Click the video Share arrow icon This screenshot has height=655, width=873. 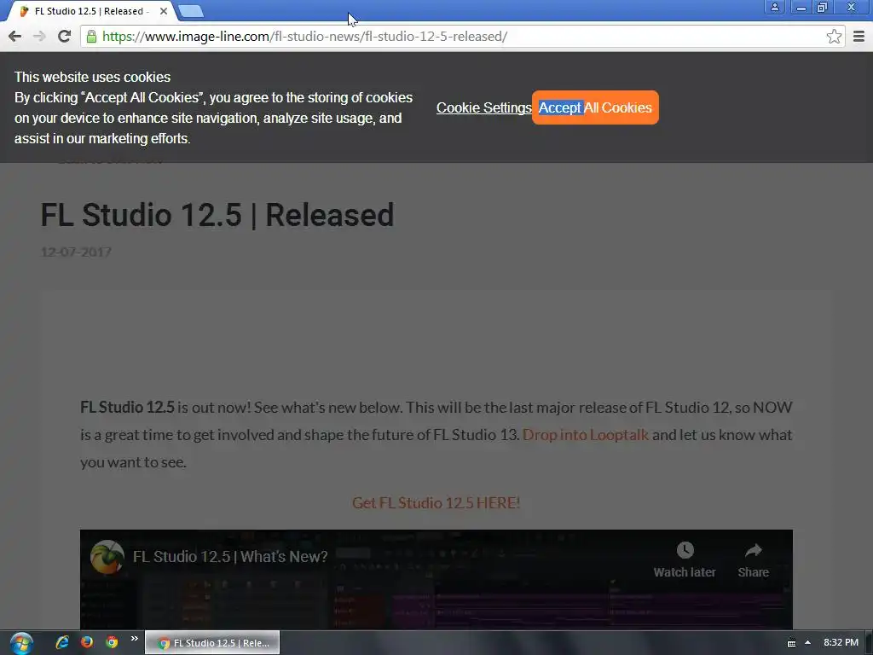(754, 550)
